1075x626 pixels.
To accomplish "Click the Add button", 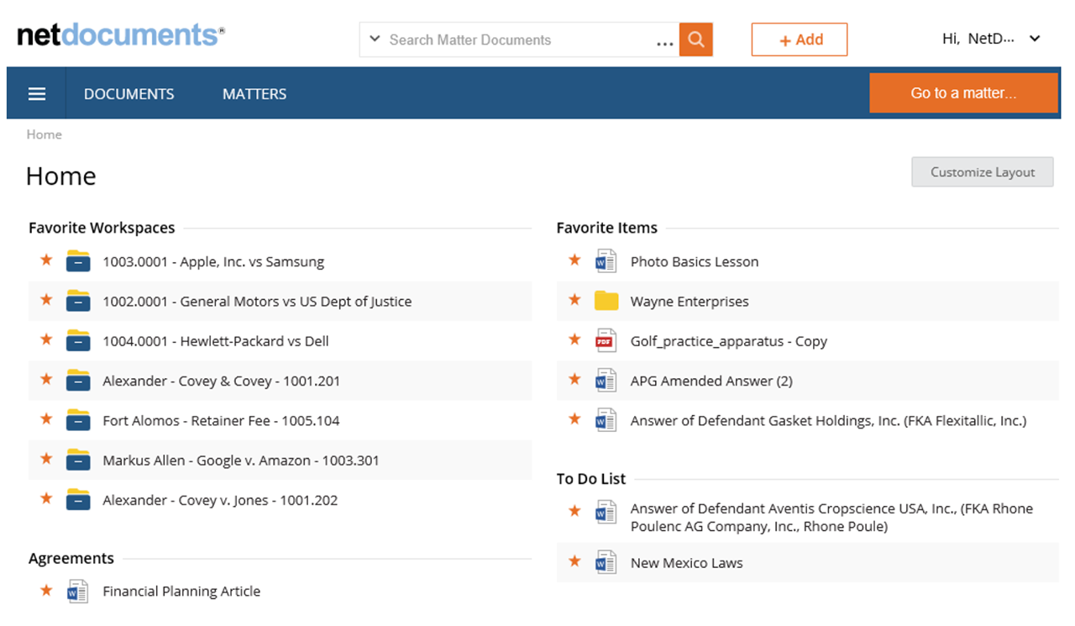I will 800,39.
